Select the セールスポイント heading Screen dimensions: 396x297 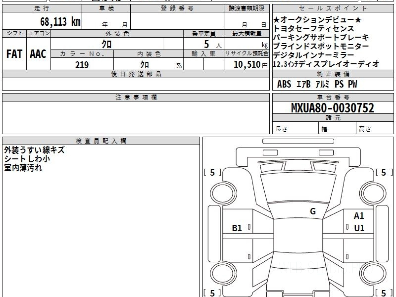pos(333,9)
